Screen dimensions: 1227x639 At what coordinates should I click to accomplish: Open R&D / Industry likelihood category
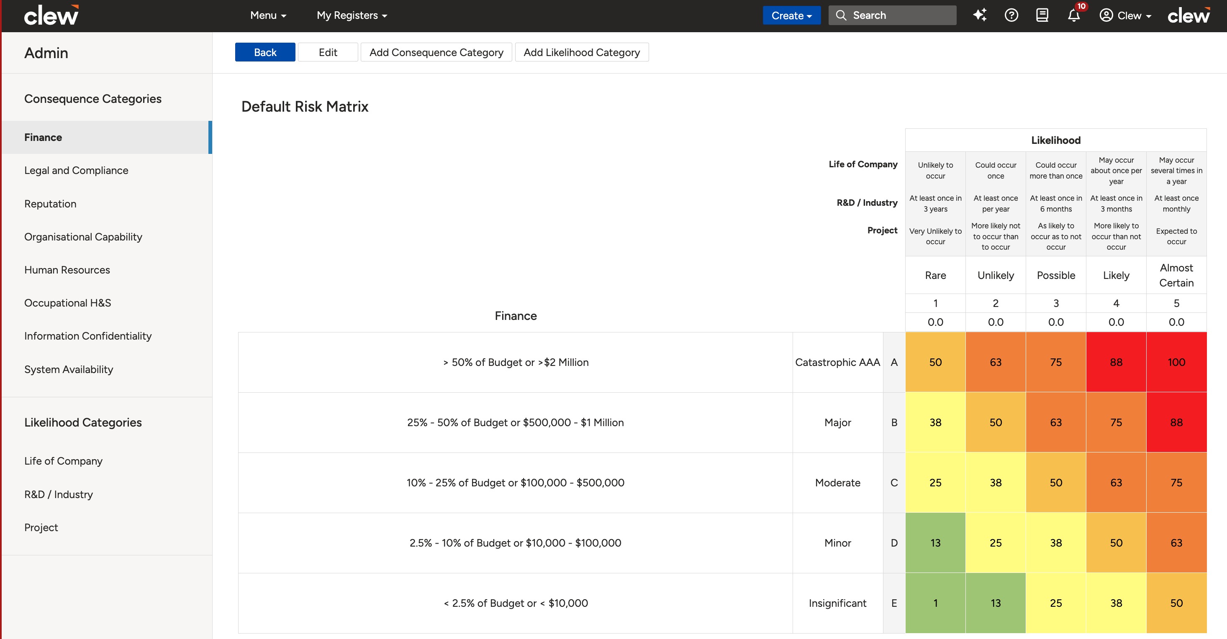107,494
